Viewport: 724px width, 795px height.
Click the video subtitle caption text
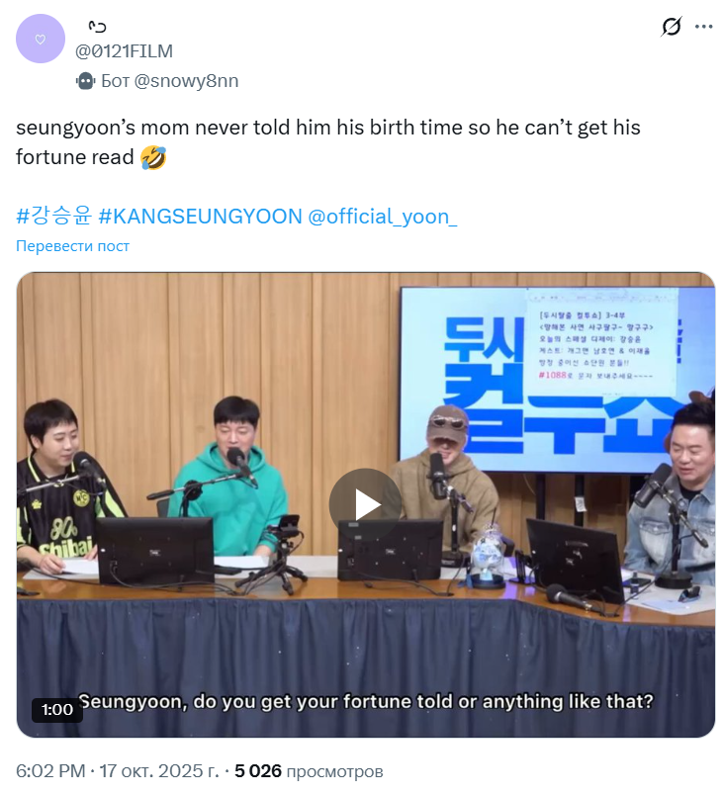point(366,702)
